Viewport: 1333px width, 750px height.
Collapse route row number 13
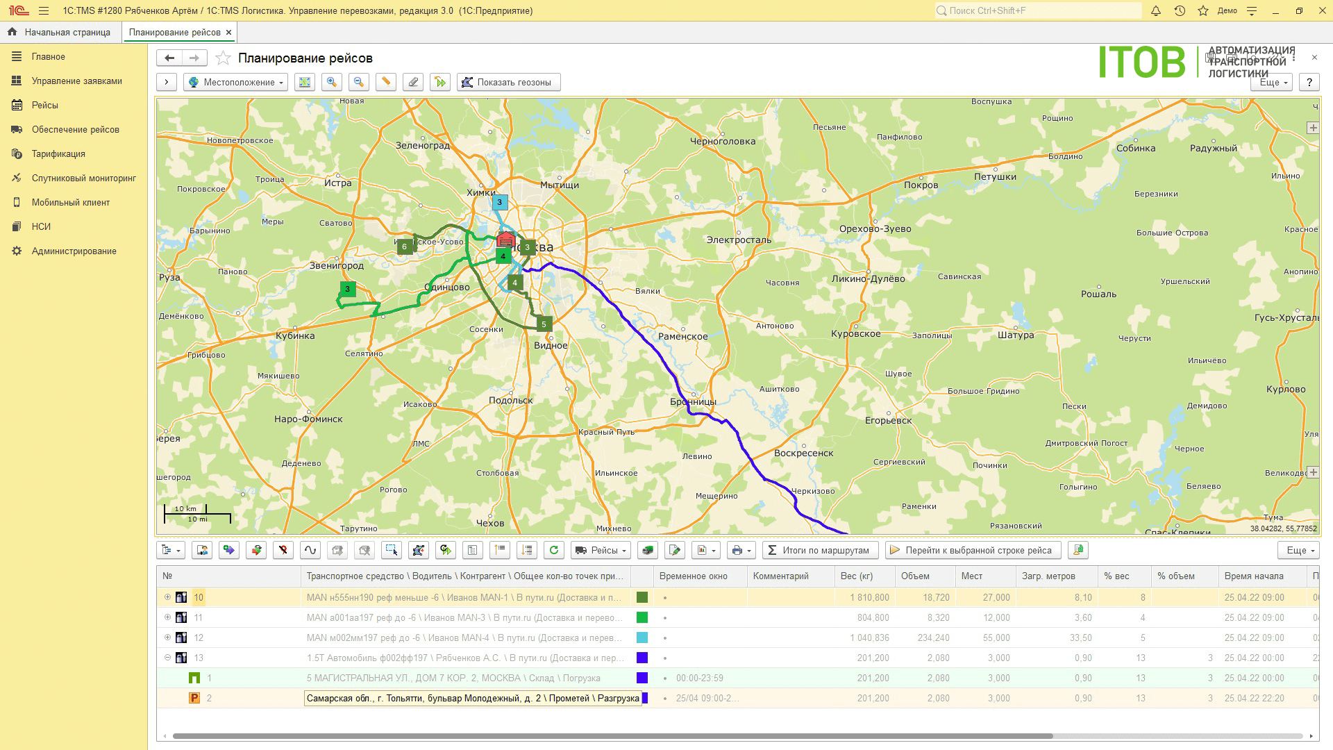click(x=167, y=658)
